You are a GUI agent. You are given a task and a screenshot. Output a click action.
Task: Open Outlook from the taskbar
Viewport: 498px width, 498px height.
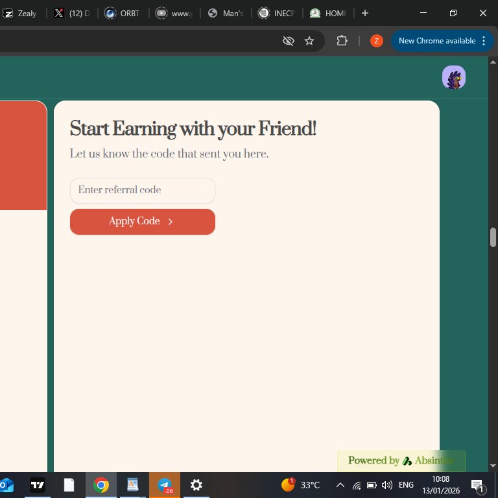click(6, 485)
